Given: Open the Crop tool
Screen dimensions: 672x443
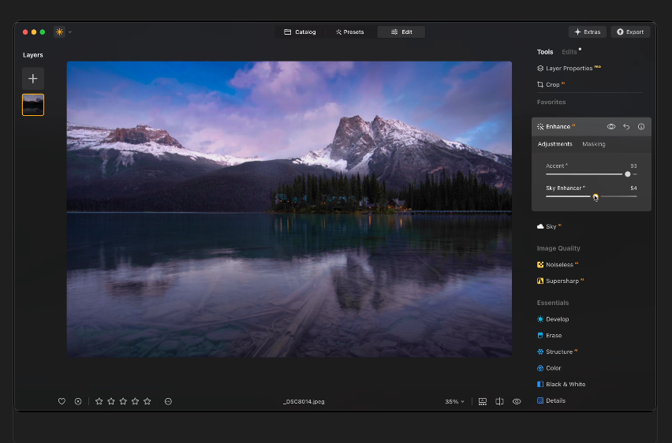Looking at the screenshot, I should pyautogui.click(x=552, y=84).
